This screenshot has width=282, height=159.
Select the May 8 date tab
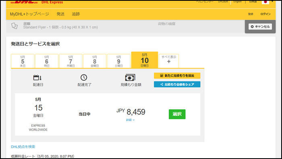(95, 61)
